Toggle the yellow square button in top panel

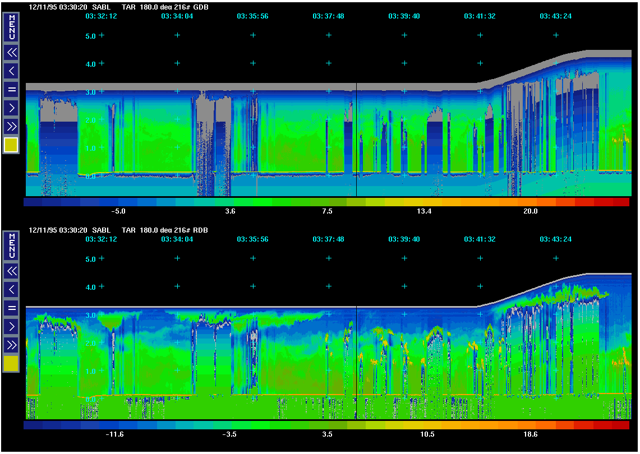tap(11, 145)
